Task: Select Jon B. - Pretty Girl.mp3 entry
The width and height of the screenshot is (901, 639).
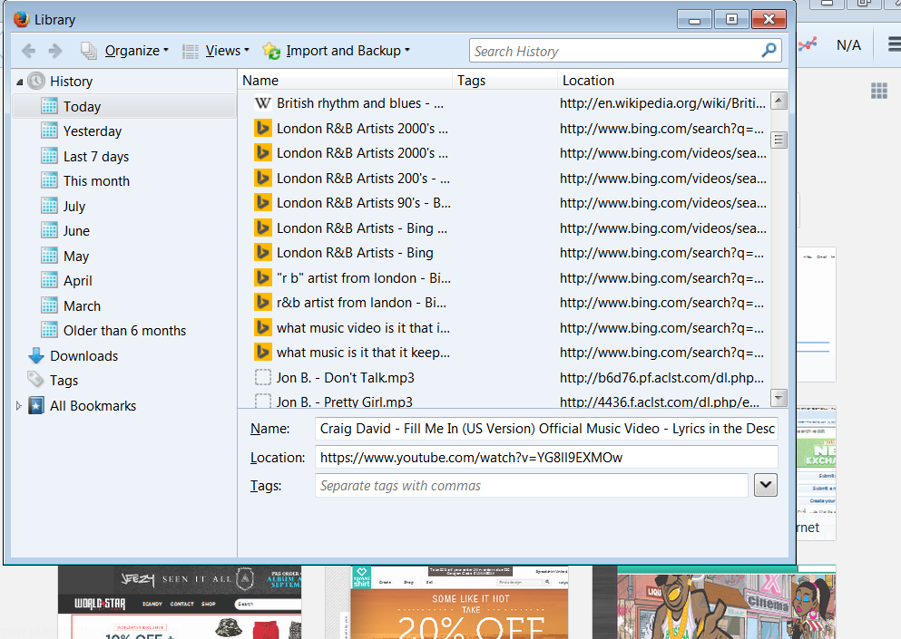Action: click(x=504, y=400)
